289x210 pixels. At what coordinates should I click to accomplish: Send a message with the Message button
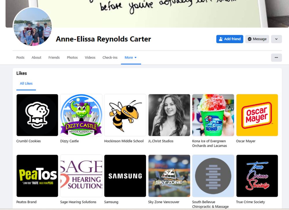257,39
